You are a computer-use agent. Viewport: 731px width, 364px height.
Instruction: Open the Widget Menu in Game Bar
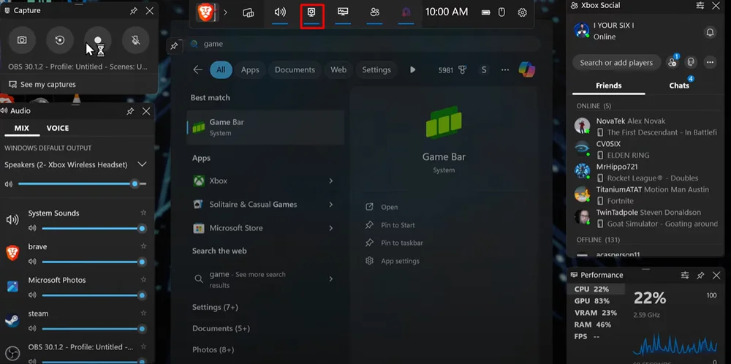click(x=249, y=12)
